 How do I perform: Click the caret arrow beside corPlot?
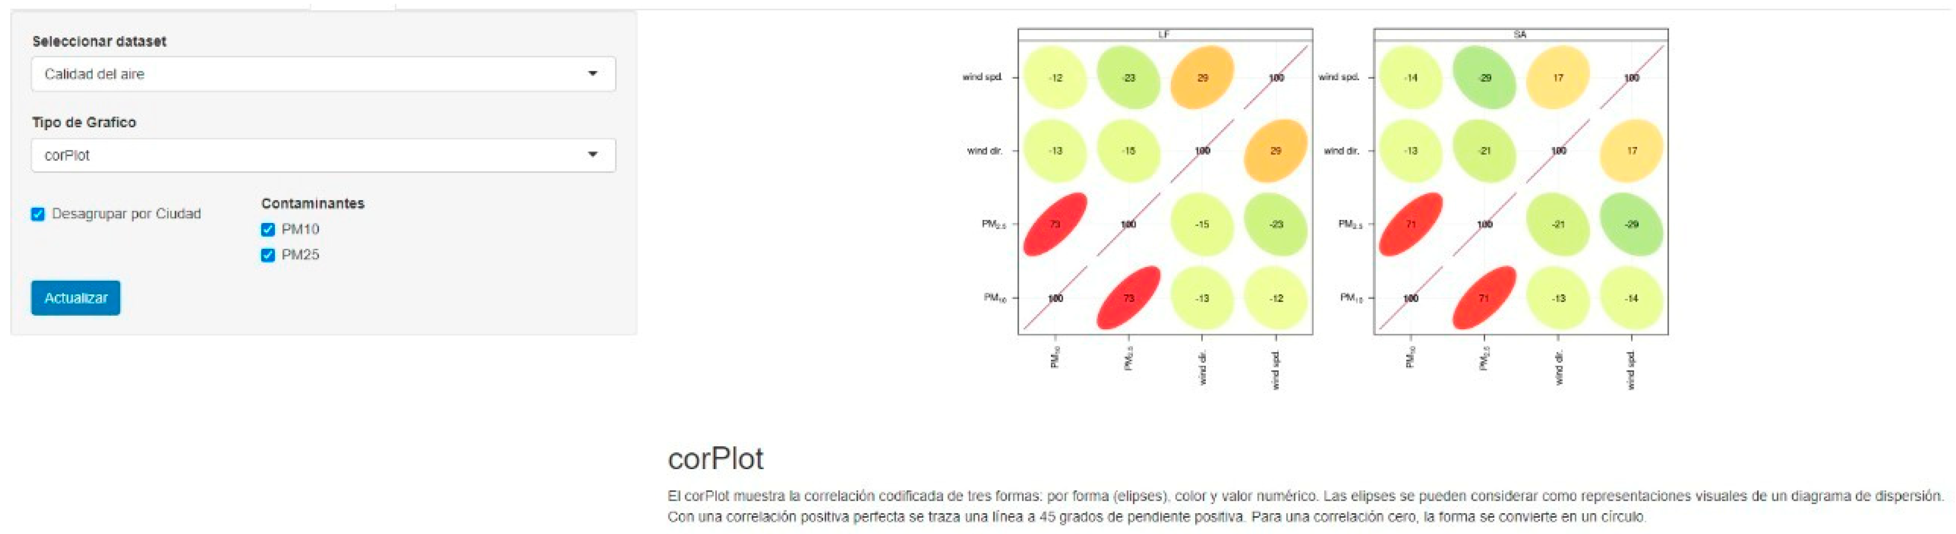click(x=592, y=155)
